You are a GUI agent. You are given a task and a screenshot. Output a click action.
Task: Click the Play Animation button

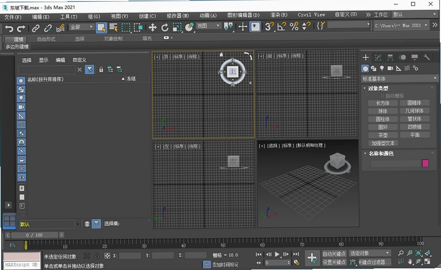[x=277, y=254]
